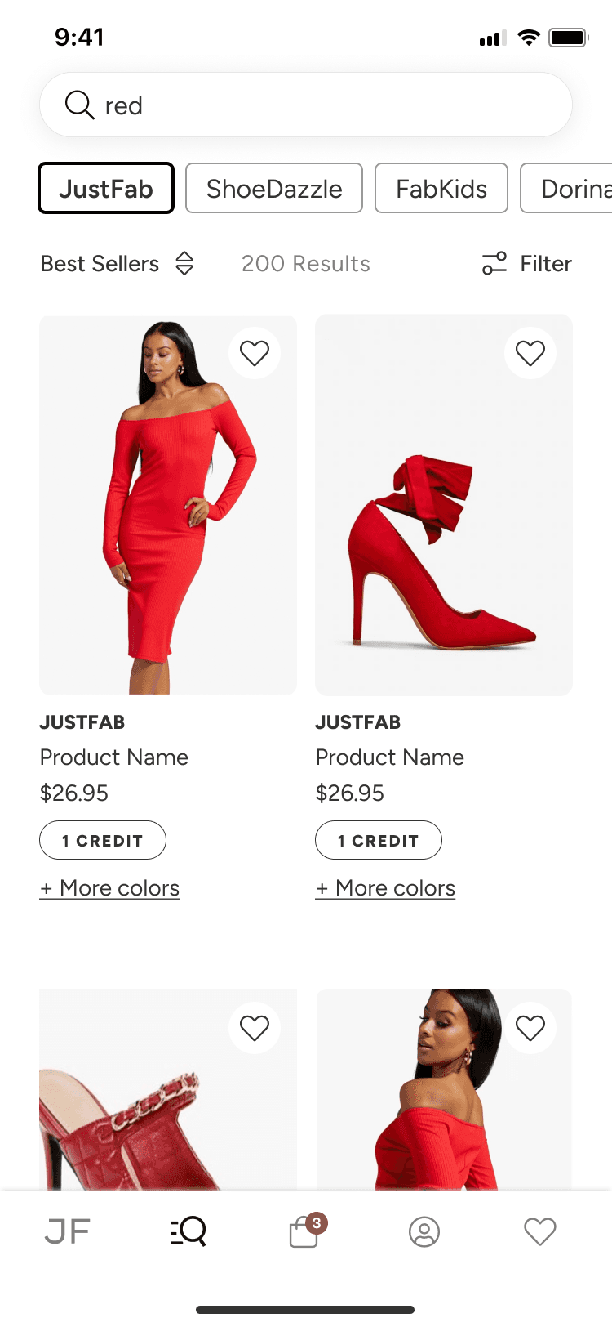Favorite the red chain mule shoe
Viewport: 612px width, 1327px height.
255,1028
